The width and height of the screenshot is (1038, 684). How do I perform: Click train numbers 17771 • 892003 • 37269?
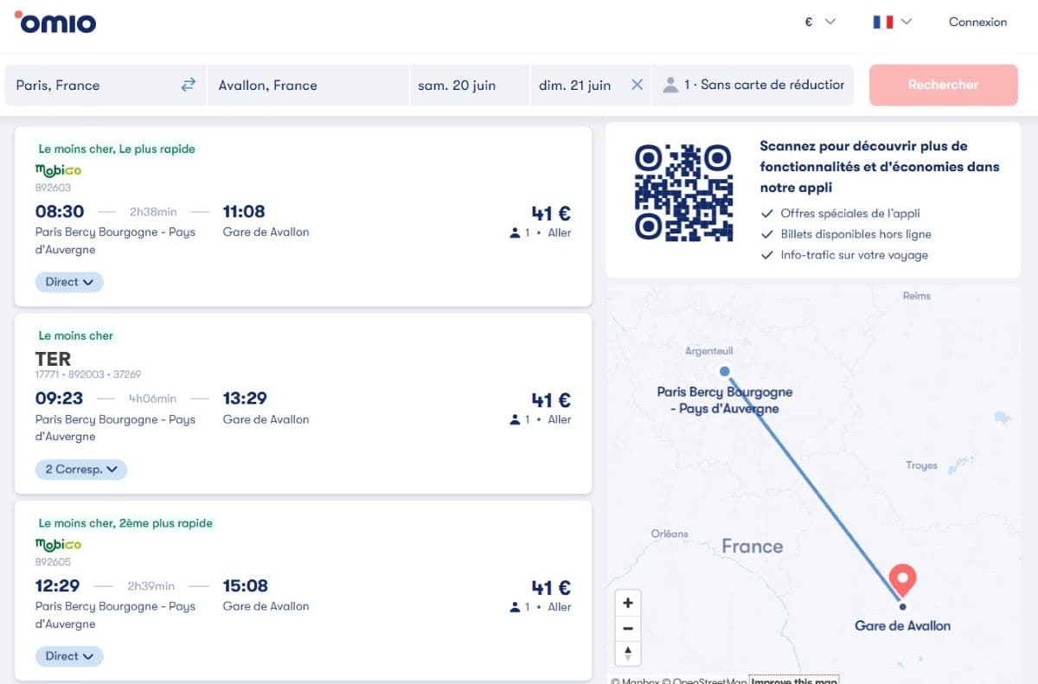(88, 374)
